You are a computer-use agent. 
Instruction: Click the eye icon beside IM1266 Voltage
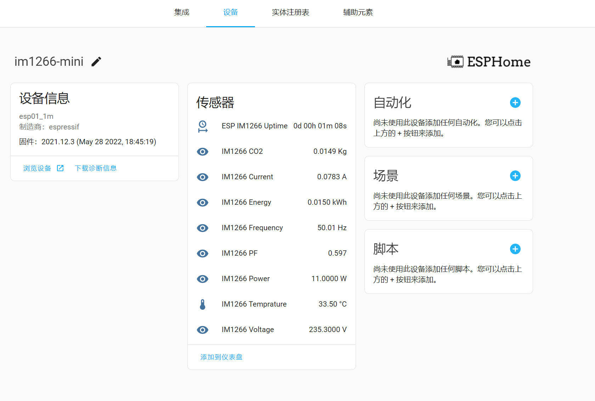[203, 330]
